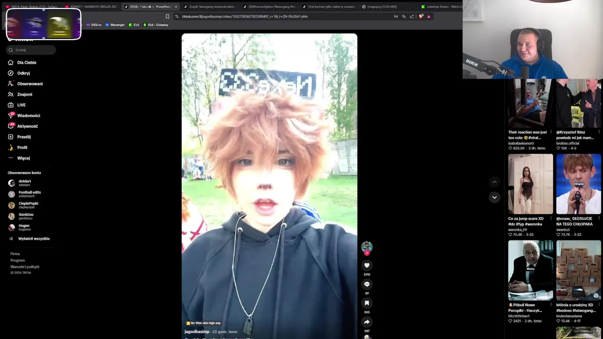This screenshot has width=603, height=339.
Task: Open the Messenger bookmark
Action: coord(115,25)
